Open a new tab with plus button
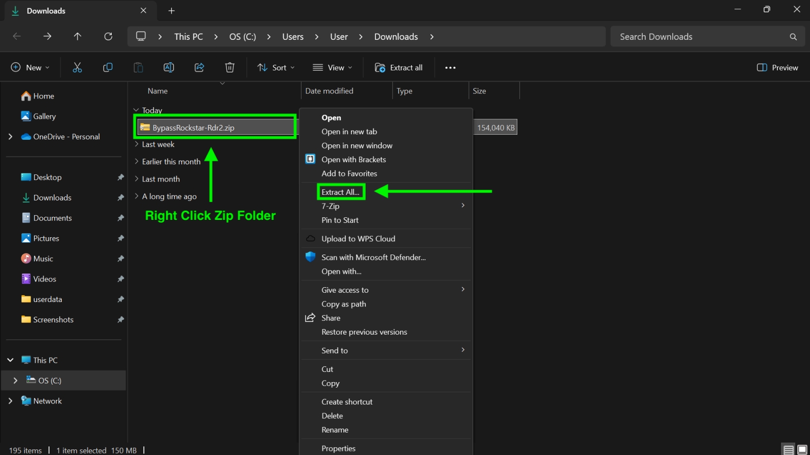 [171, 11]
